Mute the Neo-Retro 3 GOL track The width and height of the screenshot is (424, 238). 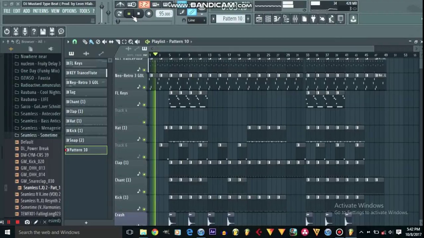tap(144, 87)
